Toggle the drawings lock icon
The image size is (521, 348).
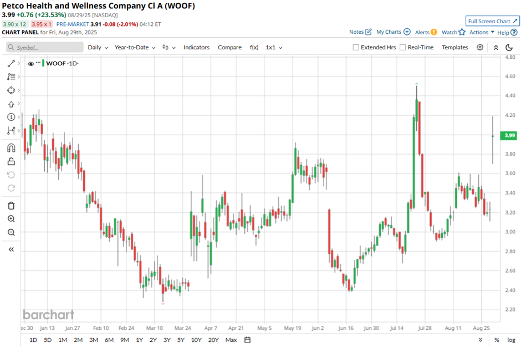coord(11,161)
